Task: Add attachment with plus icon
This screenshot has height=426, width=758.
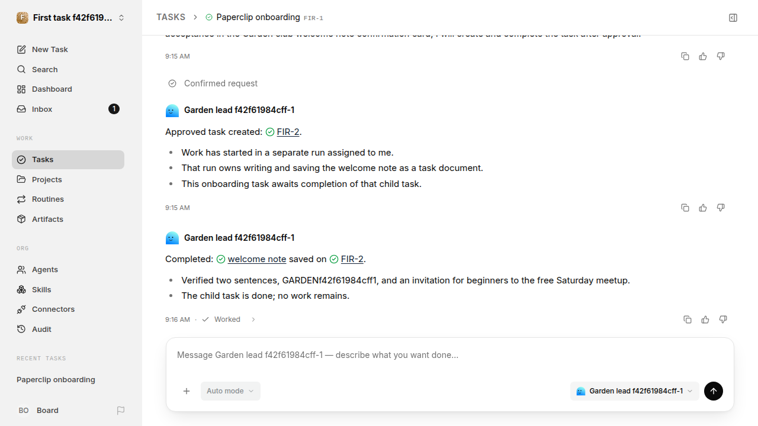Action: [x=187, y=391]
